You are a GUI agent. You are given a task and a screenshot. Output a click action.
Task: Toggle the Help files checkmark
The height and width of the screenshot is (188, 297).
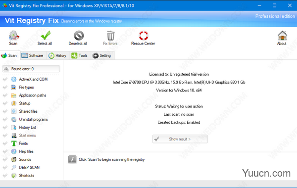pos(5,151)
